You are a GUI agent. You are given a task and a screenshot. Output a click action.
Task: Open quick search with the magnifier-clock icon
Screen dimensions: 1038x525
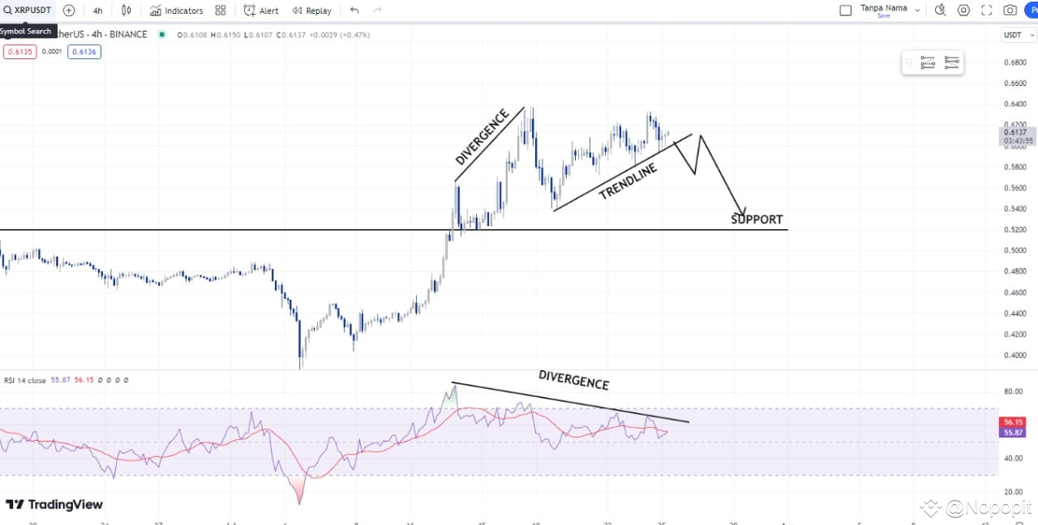[x=939, y=10]
